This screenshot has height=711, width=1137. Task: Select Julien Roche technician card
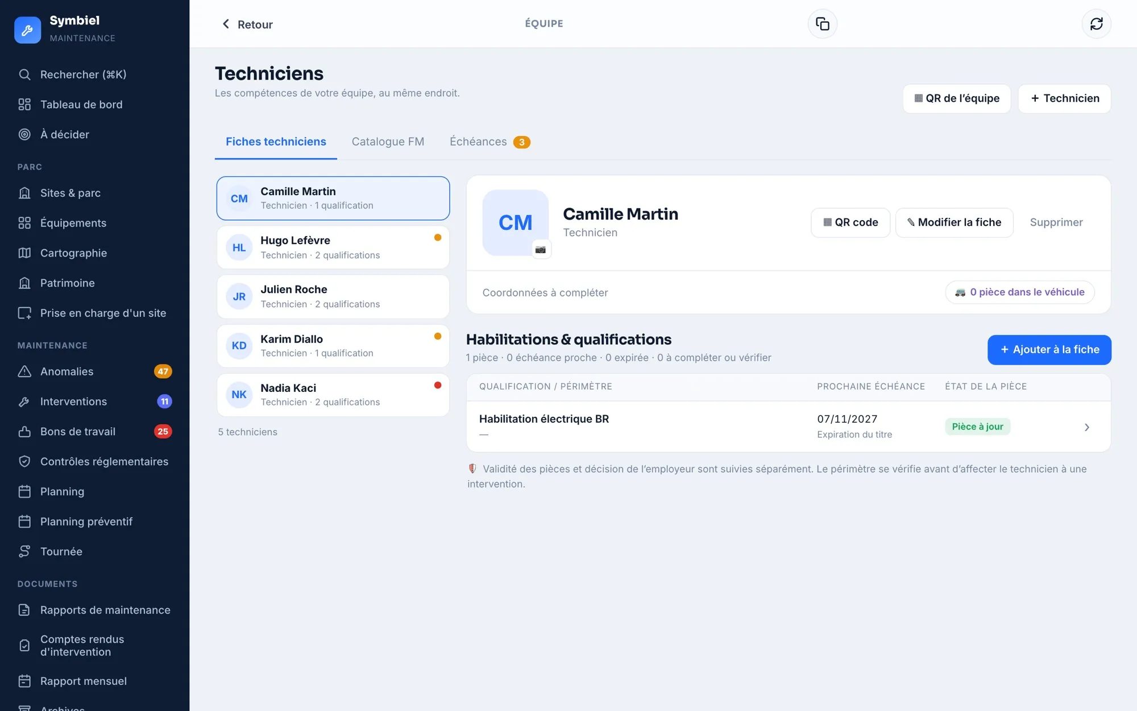[x=333, y=296]
